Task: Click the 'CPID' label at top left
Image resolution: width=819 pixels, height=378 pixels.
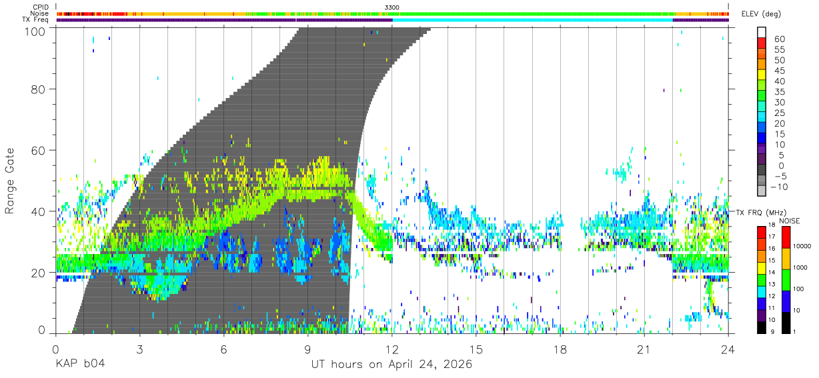Action: click(41, 7)
